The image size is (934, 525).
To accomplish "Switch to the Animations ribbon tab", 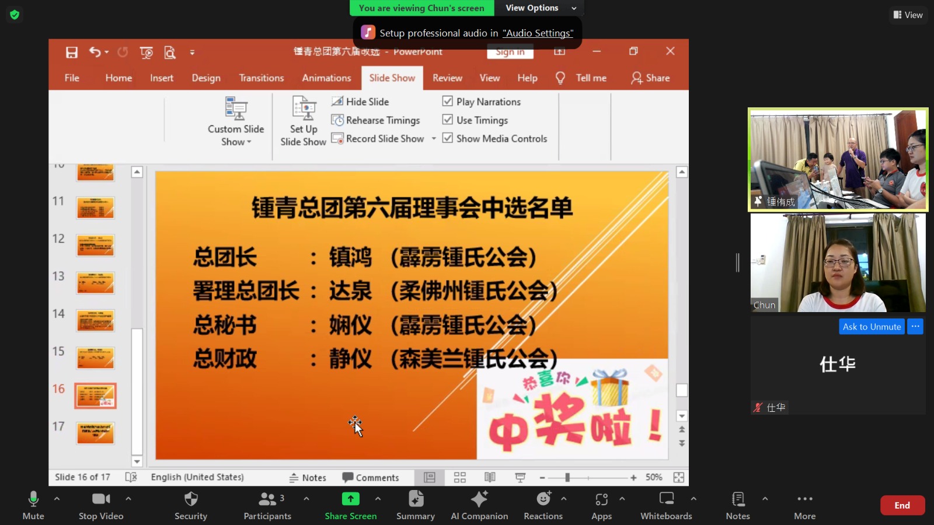I will point(326,78).
